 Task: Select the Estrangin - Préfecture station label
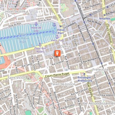pyautogui.click(x=84, y=79)
